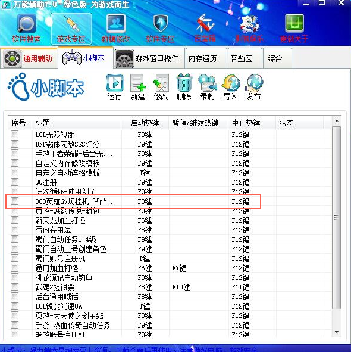Click the scrollbar up arrow
The height and width of the screenshot is (352, 351).
click(336, 122)
